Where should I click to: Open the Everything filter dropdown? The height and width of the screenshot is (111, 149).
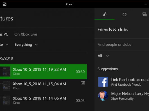(x=26, y=45)
